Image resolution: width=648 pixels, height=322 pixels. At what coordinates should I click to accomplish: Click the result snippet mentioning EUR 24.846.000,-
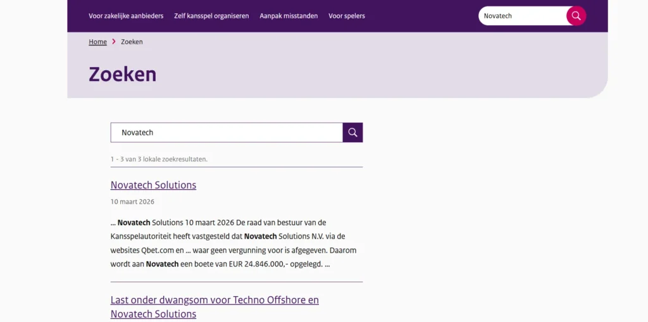[234, 243]
